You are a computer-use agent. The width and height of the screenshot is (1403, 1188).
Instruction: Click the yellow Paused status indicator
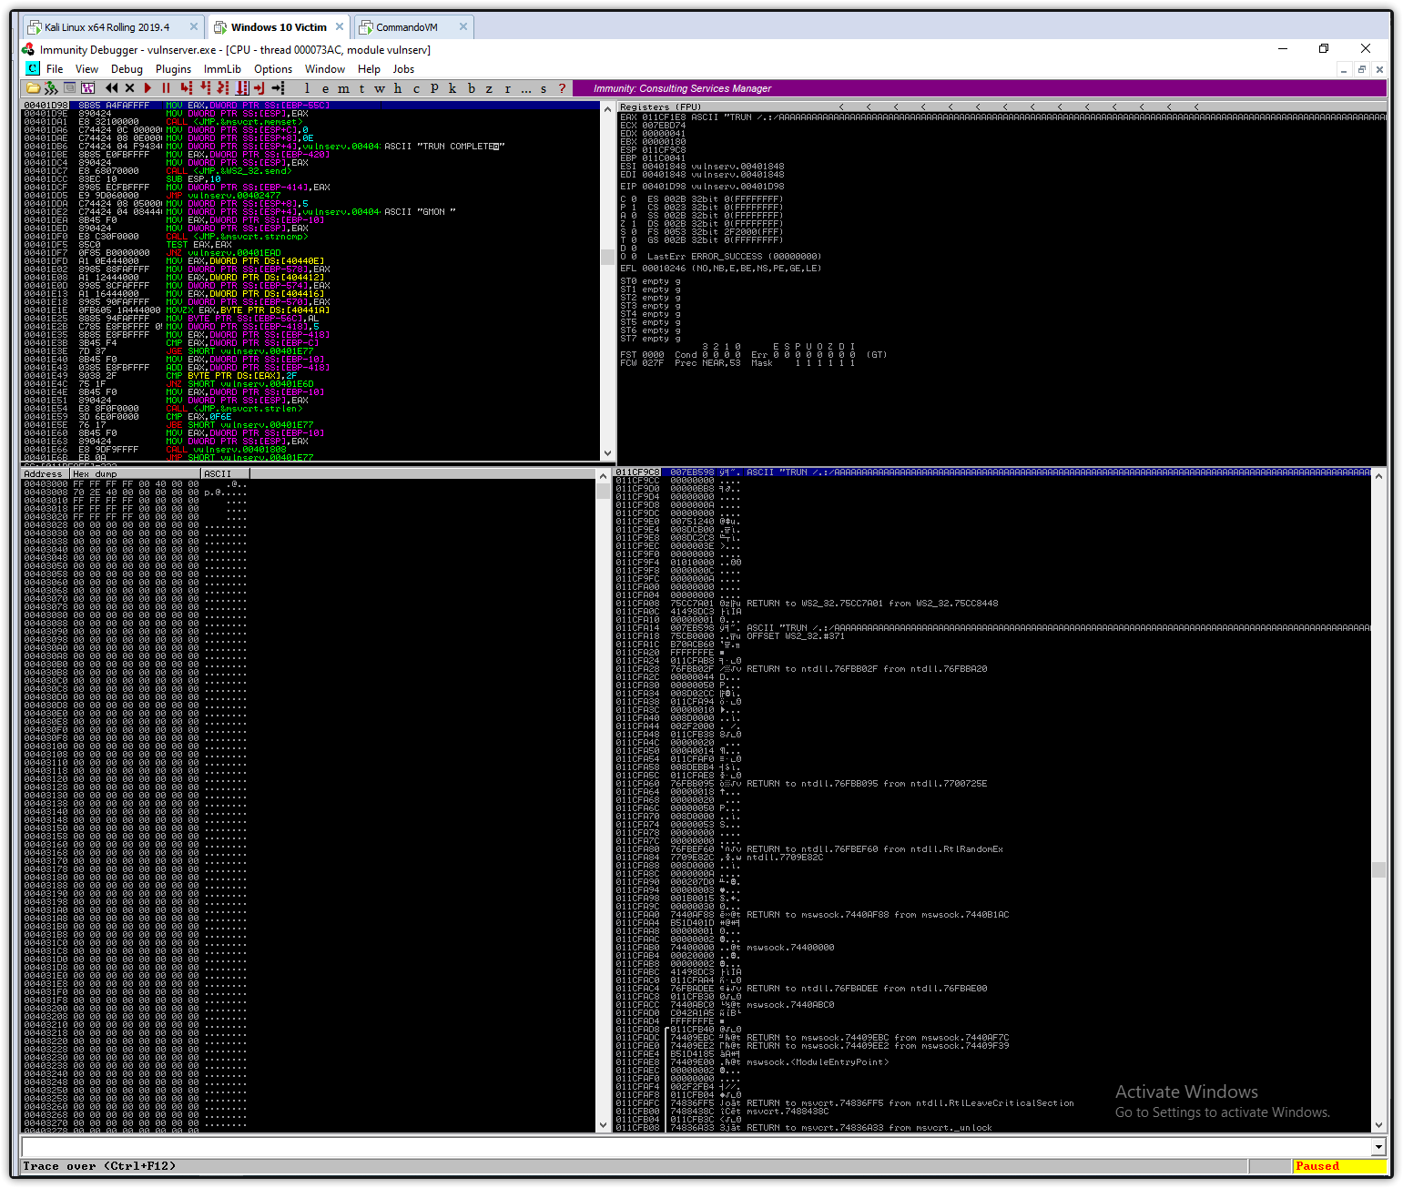point(1339,1166)
